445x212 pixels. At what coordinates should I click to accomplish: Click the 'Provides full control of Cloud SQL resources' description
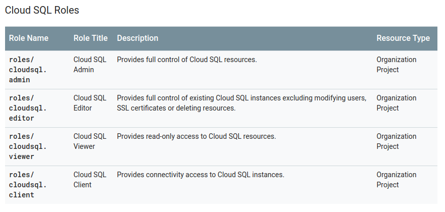click(187, 60)
